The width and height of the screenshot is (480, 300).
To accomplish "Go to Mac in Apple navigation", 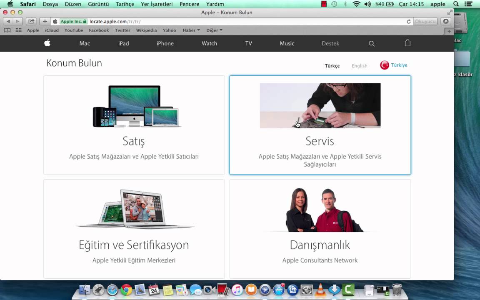I will coord(85,43).
